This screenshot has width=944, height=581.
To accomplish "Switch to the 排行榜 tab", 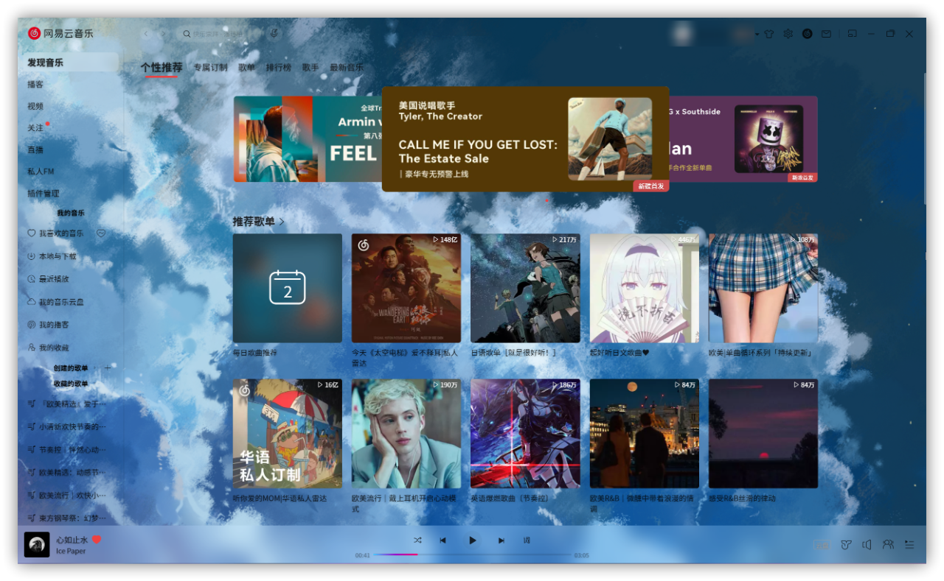I will click(278, 67).
